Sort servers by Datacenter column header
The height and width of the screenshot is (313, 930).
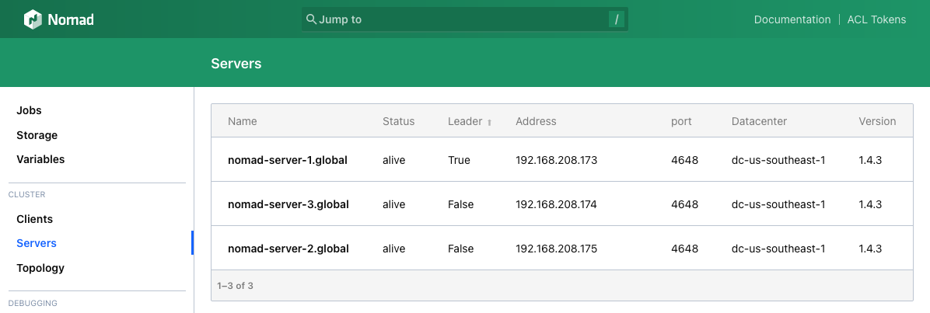tap(759, 121)
